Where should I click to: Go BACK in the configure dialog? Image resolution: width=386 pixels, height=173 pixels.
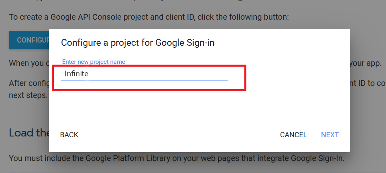69,135
